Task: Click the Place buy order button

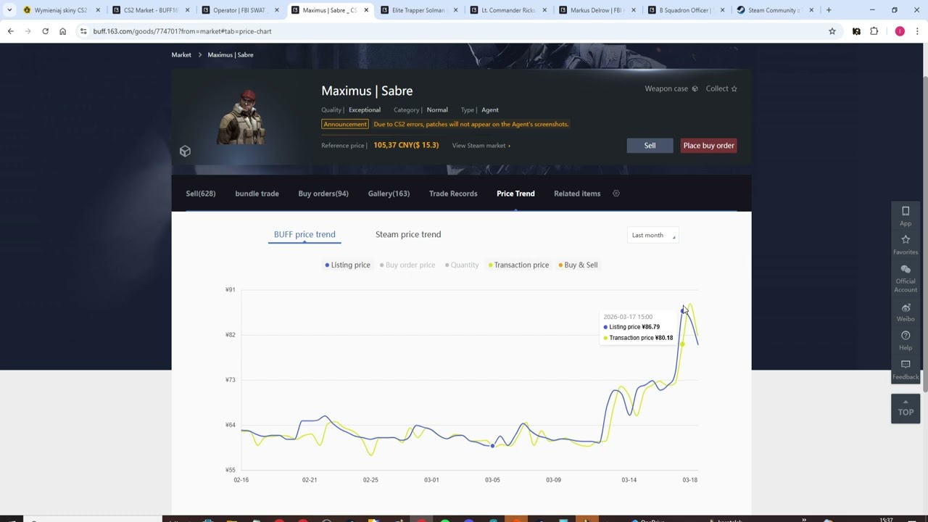Action: pyautogui.click(x=708, y=145)
